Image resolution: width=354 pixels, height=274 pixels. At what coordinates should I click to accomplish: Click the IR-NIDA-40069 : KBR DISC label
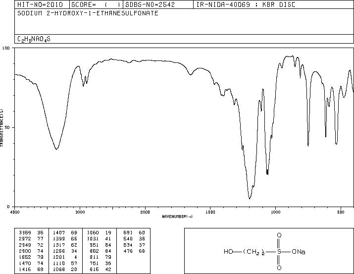coord(246,4)
